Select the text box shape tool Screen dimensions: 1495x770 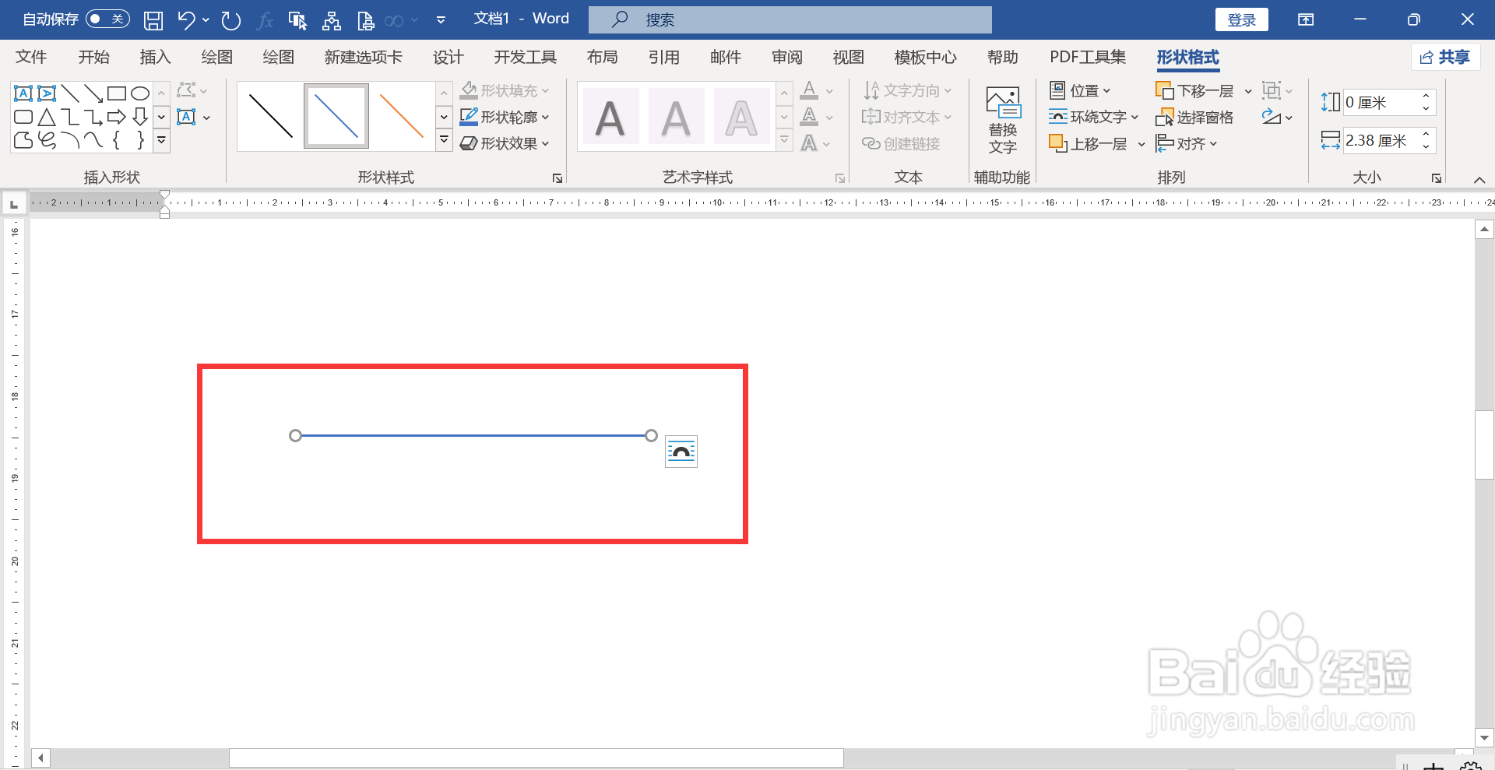coord(23,93)
